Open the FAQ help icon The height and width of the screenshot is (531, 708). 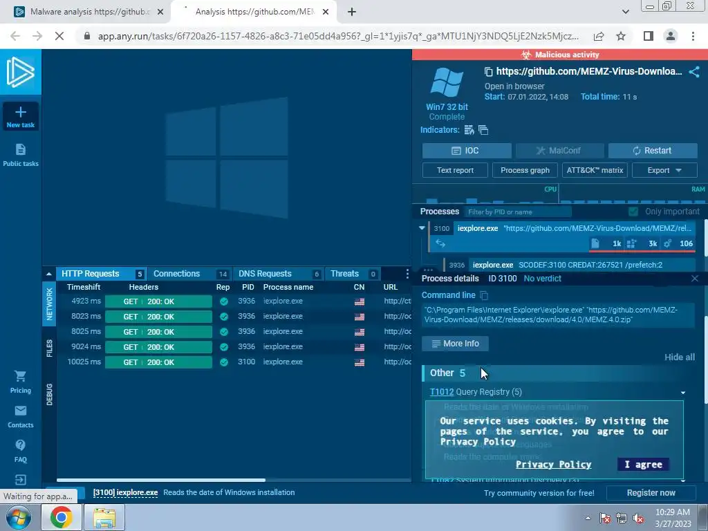coord(20,445)
